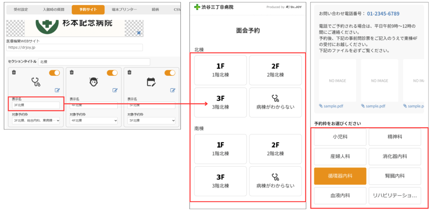Viewport: 438px width, 215px height.
Task: Click the stethoscope icon in first card
Action: [36, 82]
